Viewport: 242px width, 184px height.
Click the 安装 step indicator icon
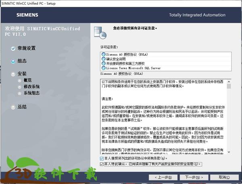pos(13,74)
